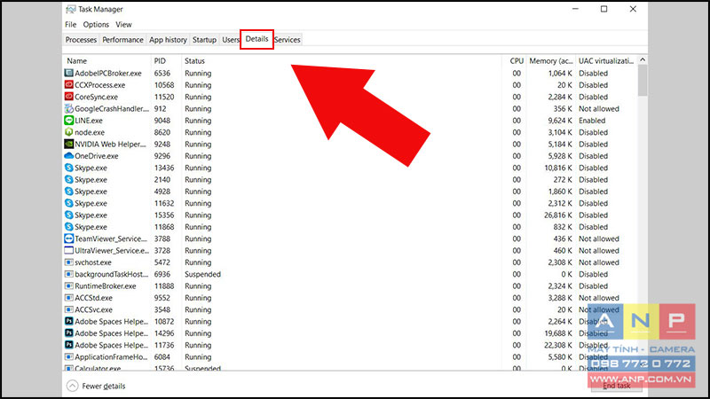Click Adobe Spaces Helper icon PID 14296
Image resolution: width=710 pixels, height=399 pixels.
(x=69, y=333)
